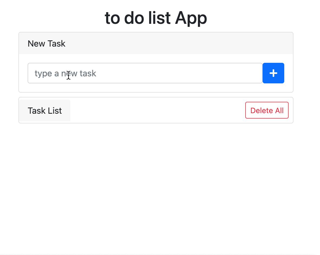Click the empty area below the Task List

pyautogui.click(x=156, y=176)
